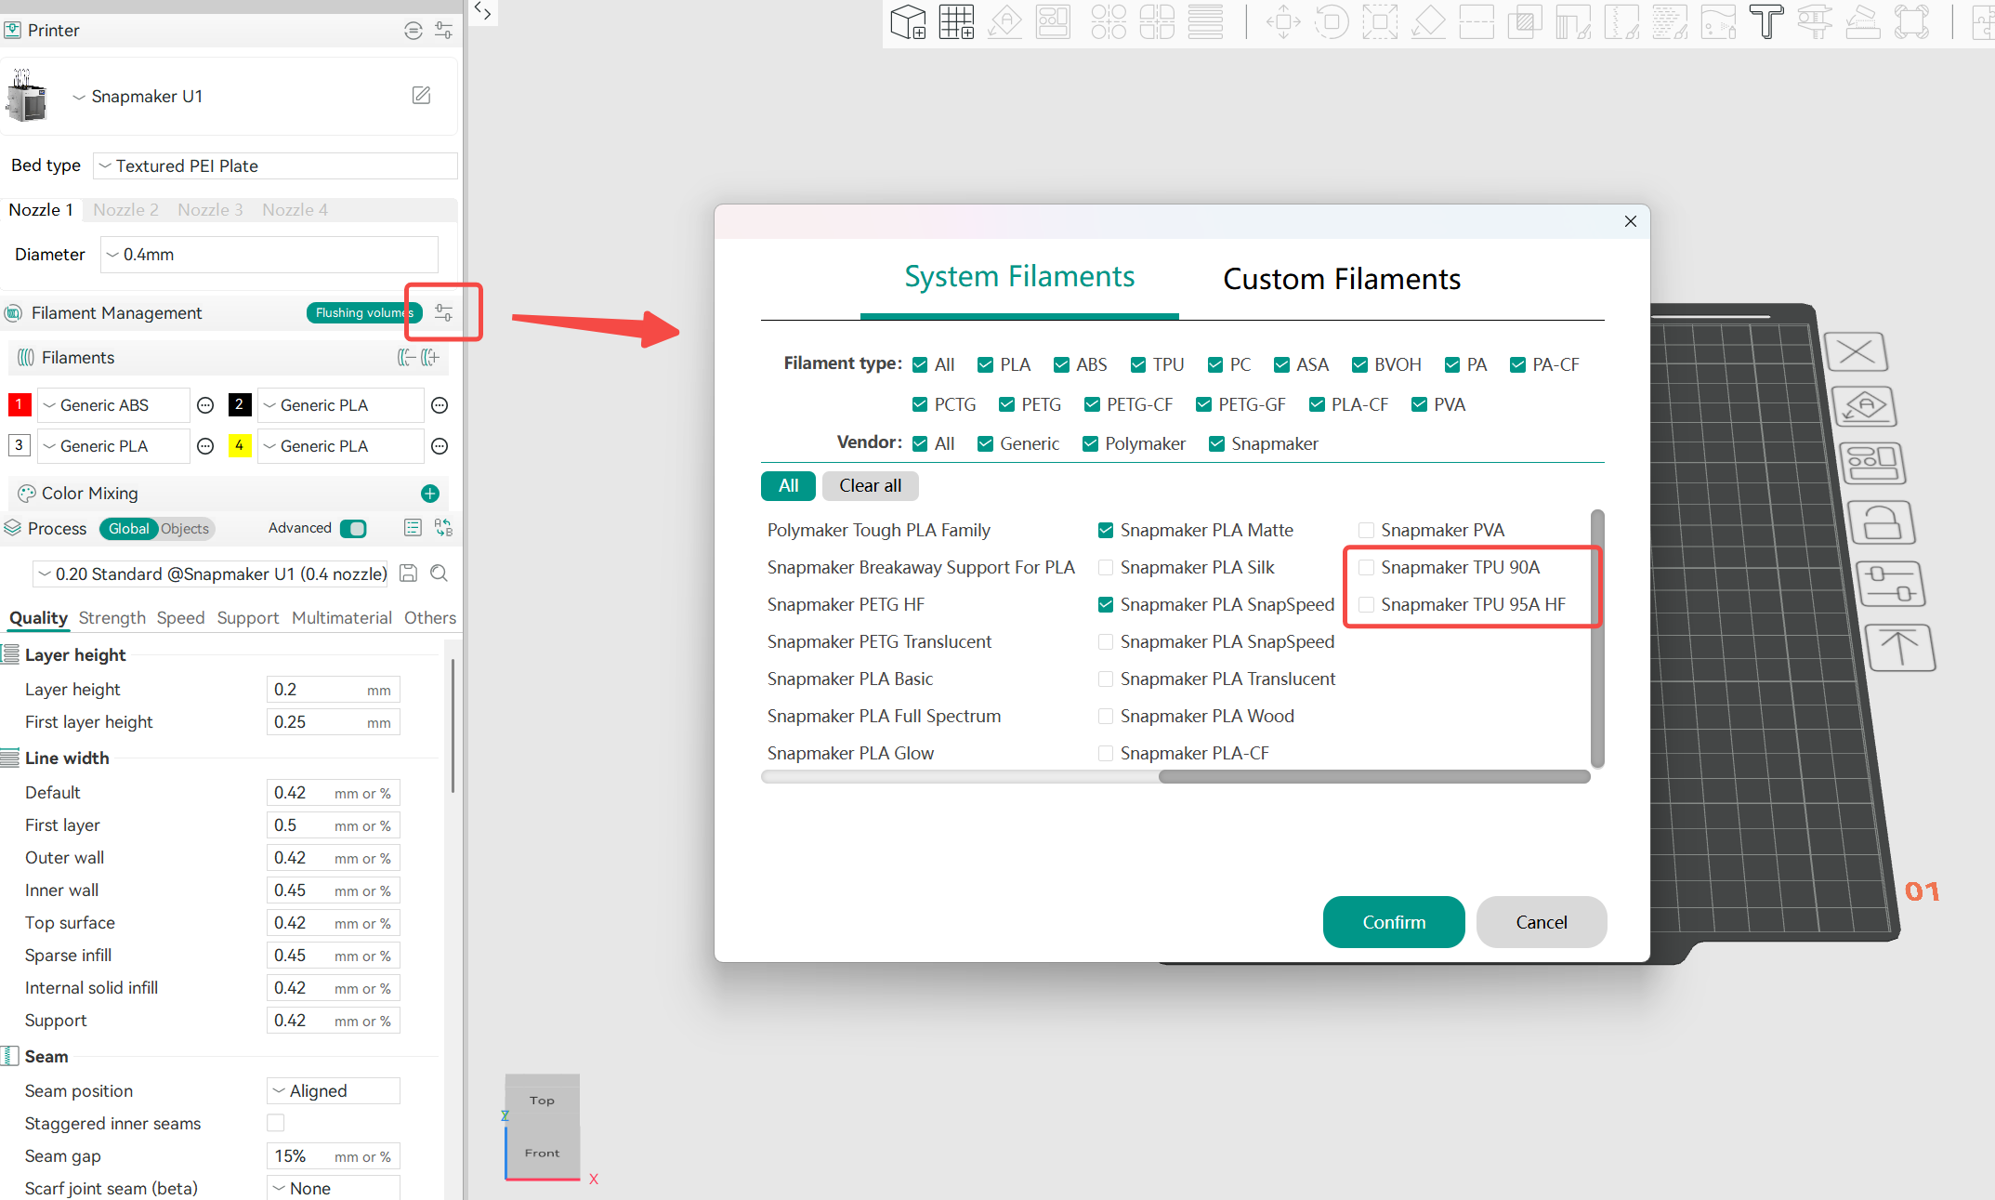Check Snapmaker PLA Silk checkbox
Image resolution: width=1995 pixels, height=1200 pixels.
(1106, 567)
